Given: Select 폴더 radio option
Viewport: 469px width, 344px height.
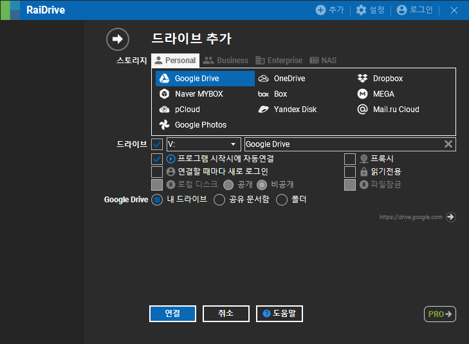Looking at the screenshot, I should point(282,200).
